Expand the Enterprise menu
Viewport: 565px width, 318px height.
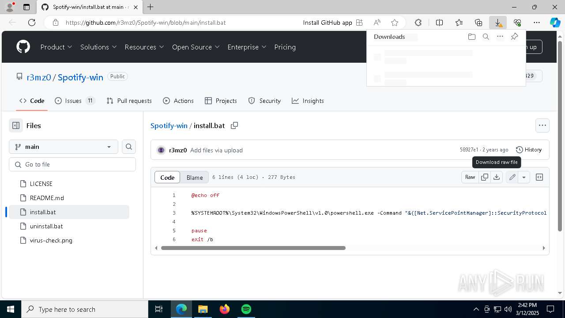(x=247, y=47)
